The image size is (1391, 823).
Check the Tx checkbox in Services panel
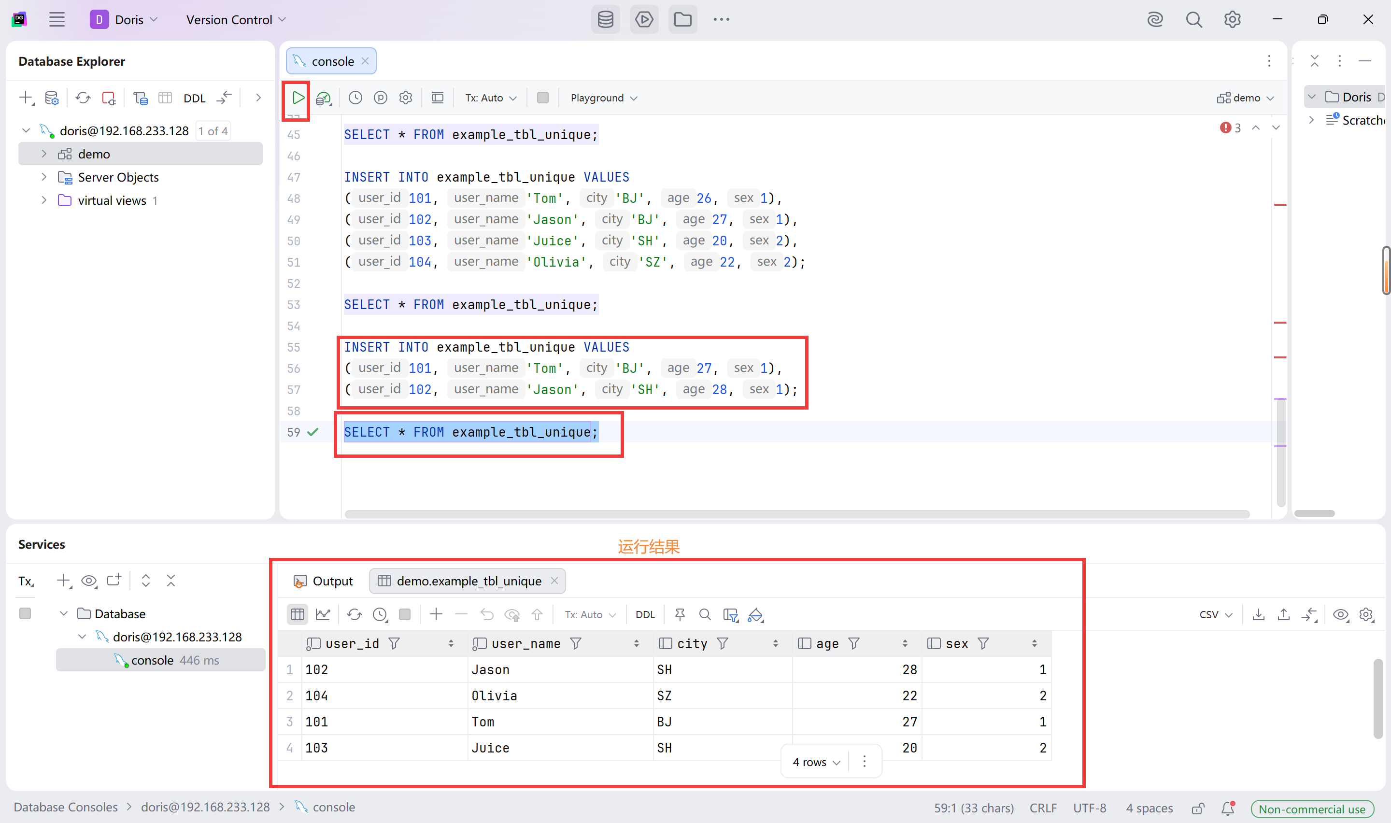click(25, 613)
